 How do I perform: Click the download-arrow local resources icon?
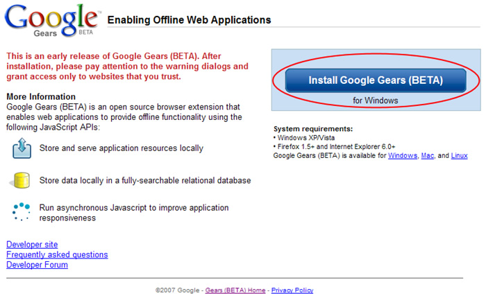(22, 148)
